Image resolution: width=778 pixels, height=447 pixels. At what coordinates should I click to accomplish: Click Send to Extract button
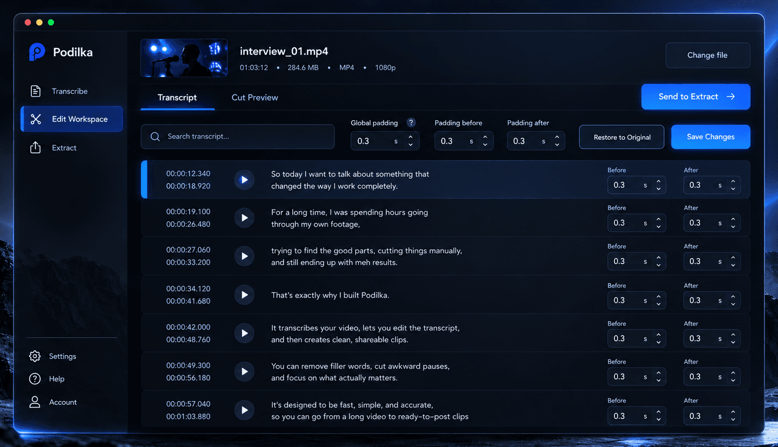click(696, 97)
